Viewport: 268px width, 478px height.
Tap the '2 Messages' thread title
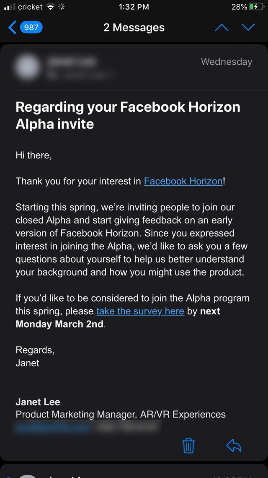pos(134,28)
